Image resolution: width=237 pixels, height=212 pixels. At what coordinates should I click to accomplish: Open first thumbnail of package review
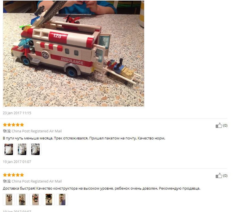tap(9, 149)
